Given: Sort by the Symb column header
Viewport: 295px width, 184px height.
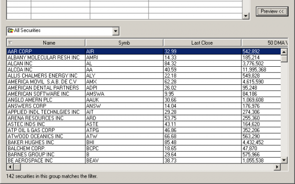Looking at the screenshot, I should tap(124, 43).
